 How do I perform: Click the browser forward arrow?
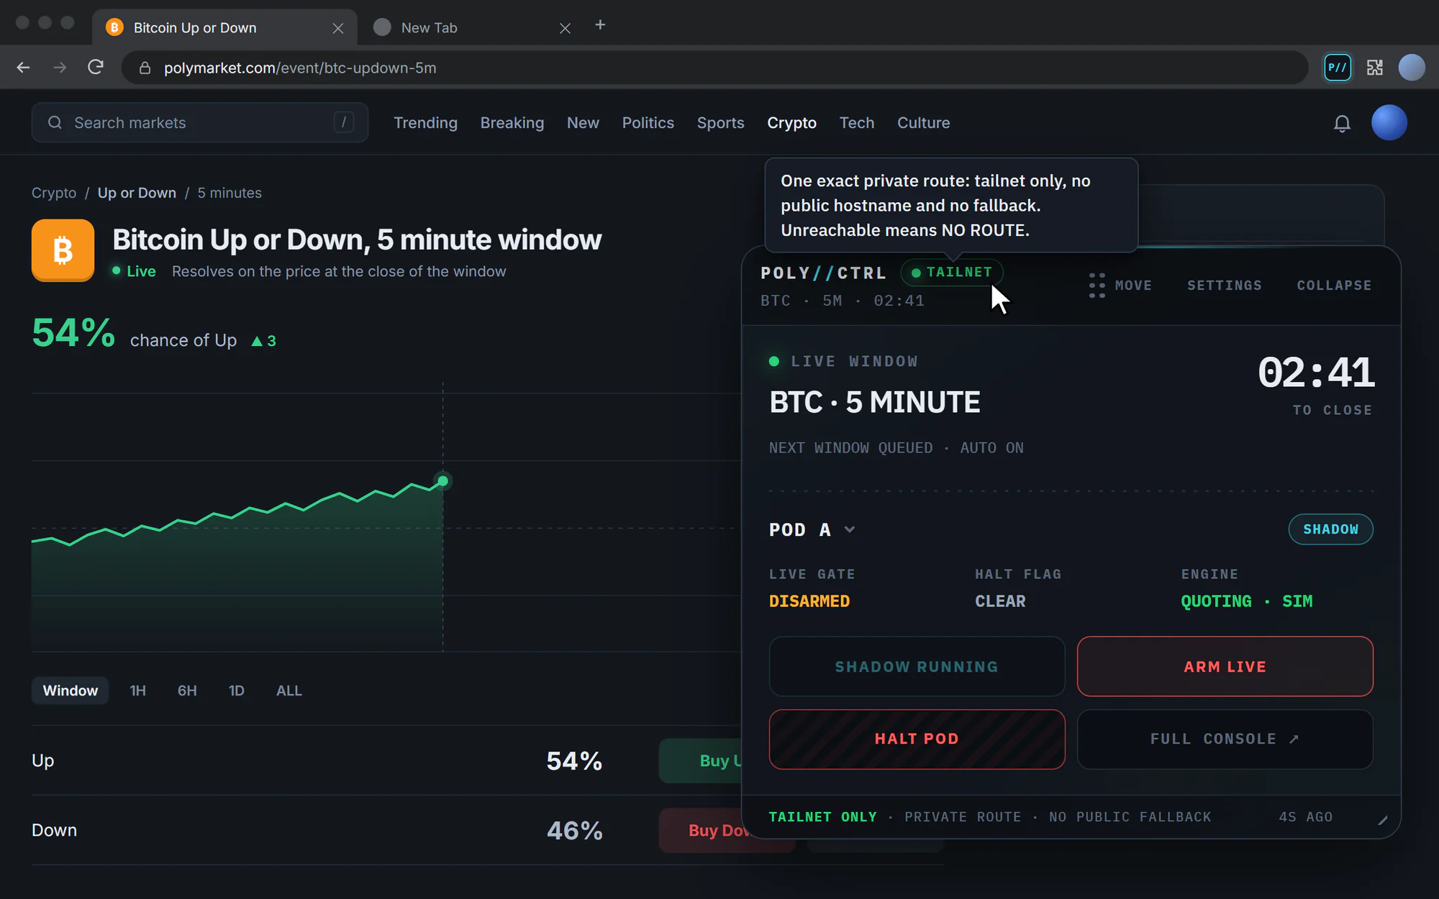tap(60, 68)
